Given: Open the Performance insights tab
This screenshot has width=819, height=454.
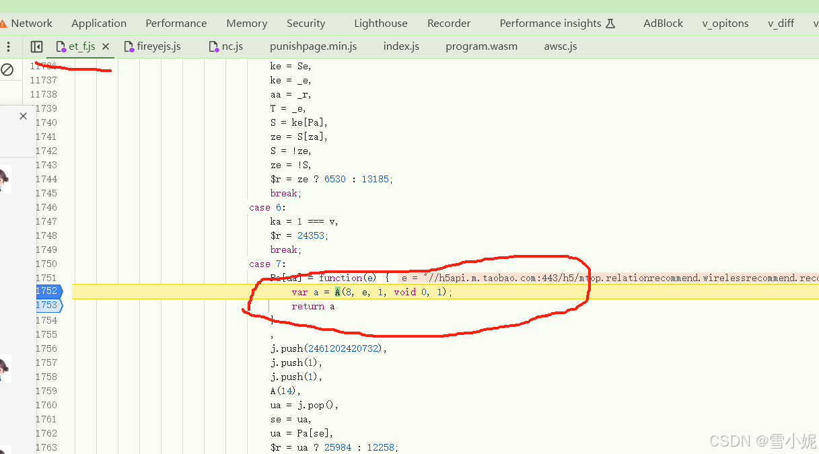Looking at the screenshot, I should point(550,23).
